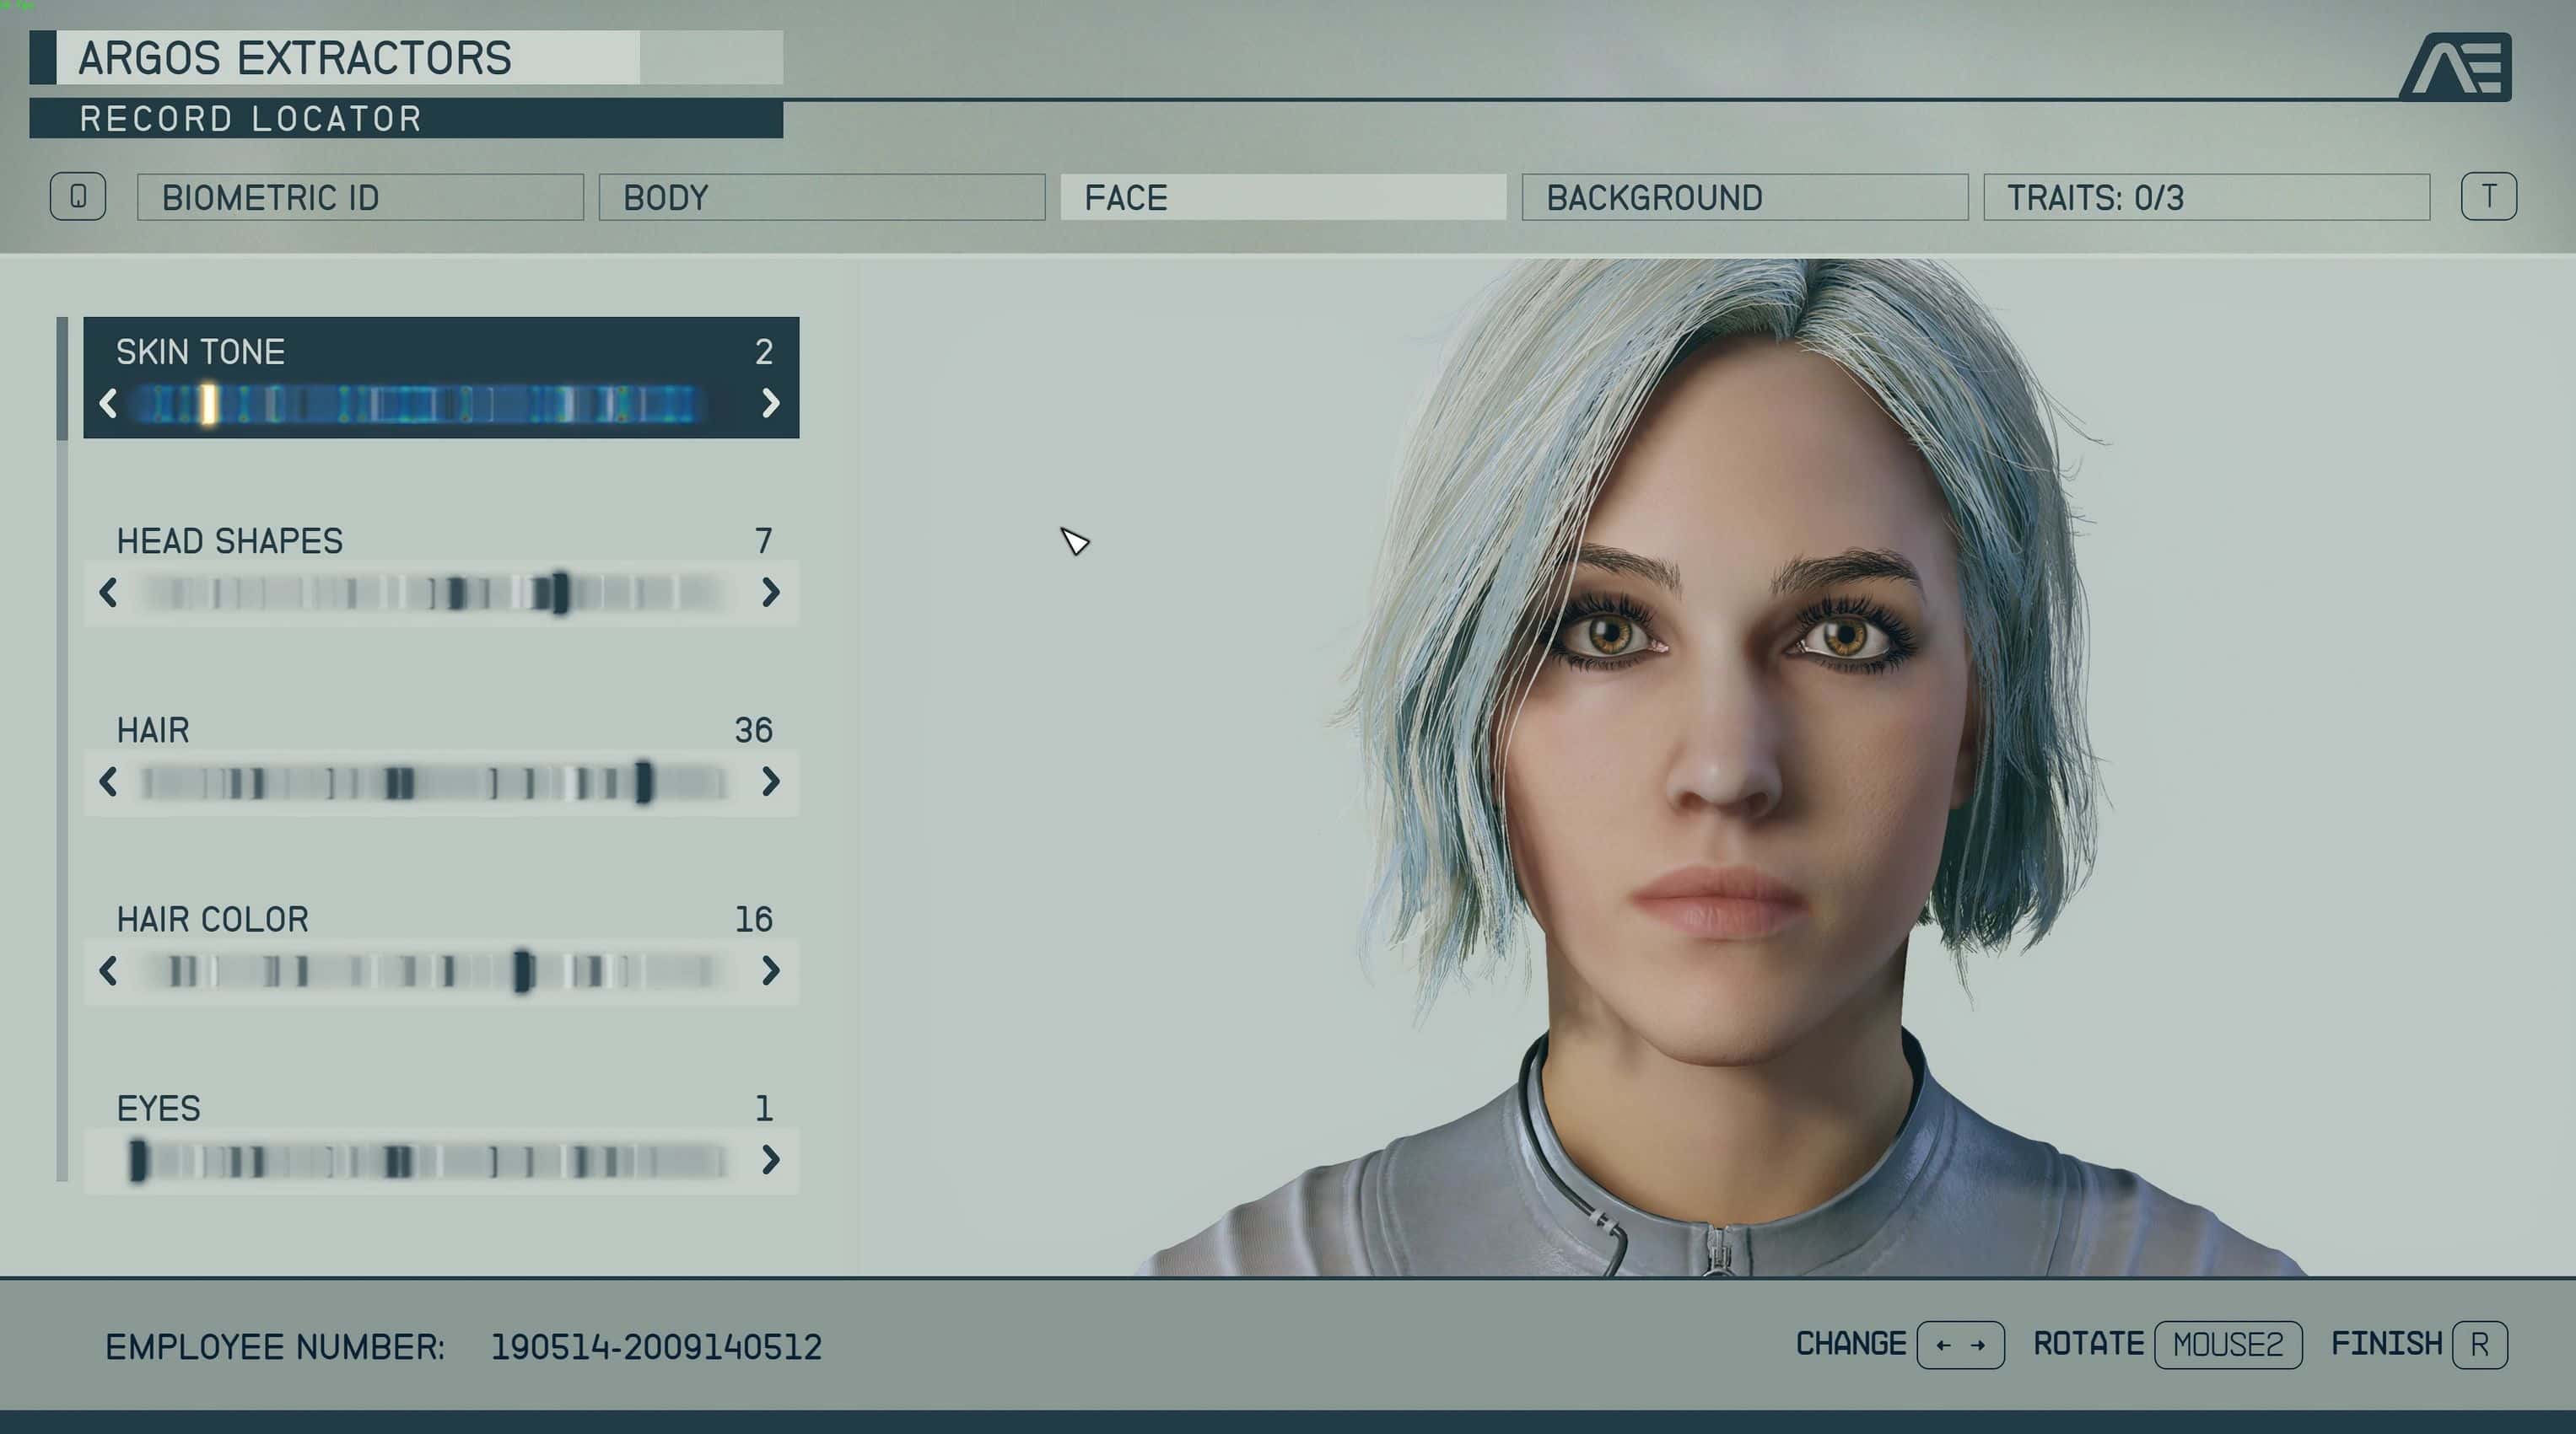Select previous Hair Color arrow
Screen dimensions: 2576x1434
coord(109,970)
